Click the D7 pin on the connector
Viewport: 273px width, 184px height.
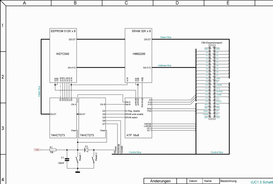tap(217, 75)
